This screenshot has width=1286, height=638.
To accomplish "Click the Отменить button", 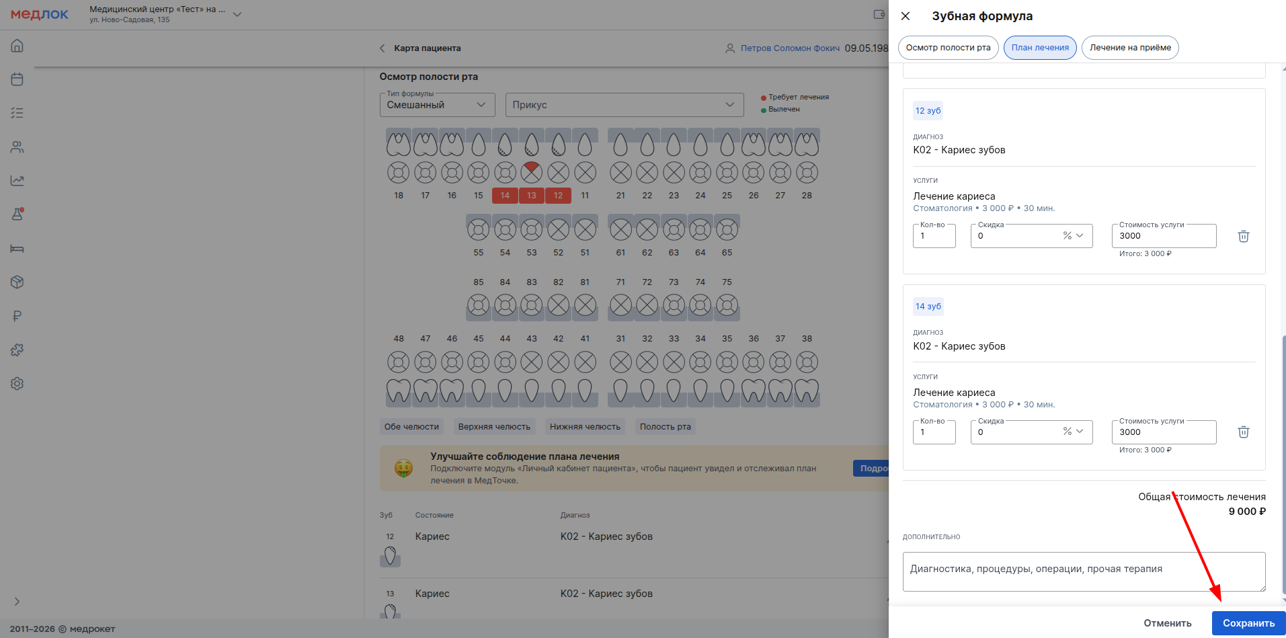I will pyautogui.click(x=1167, y=623).
